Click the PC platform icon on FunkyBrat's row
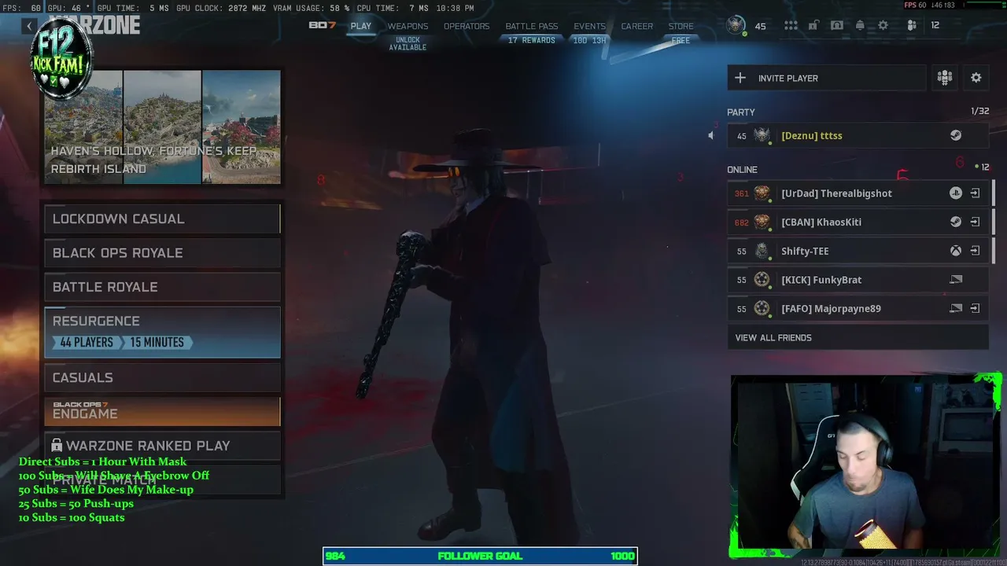 [956, 279]
